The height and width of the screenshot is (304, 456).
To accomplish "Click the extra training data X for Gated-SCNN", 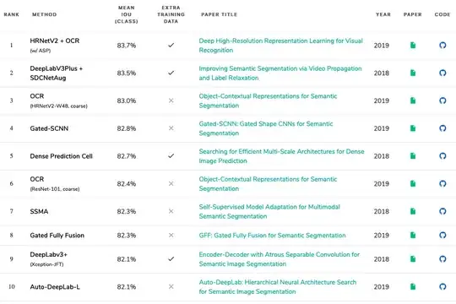I will coord(171,128).
